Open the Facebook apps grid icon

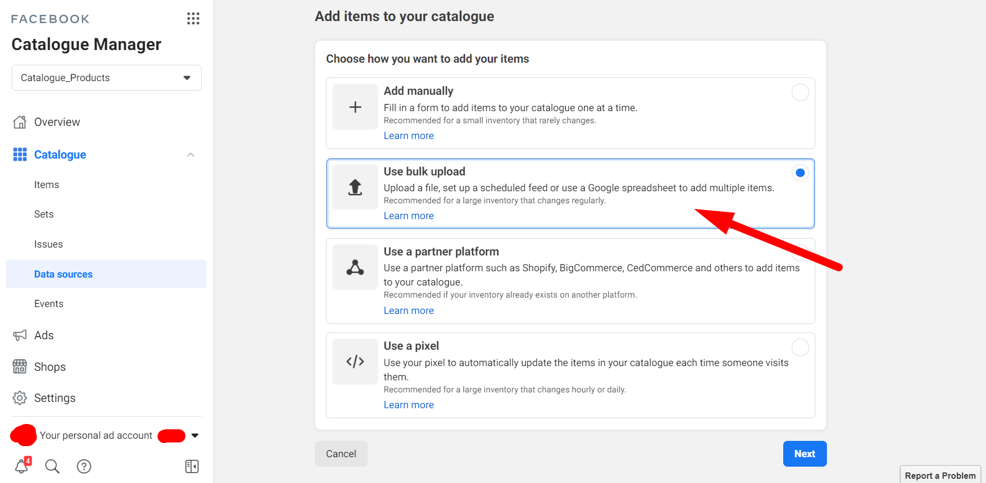click(193, 18)
